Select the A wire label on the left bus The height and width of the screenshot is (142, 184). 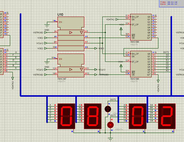tap(16, 68)
